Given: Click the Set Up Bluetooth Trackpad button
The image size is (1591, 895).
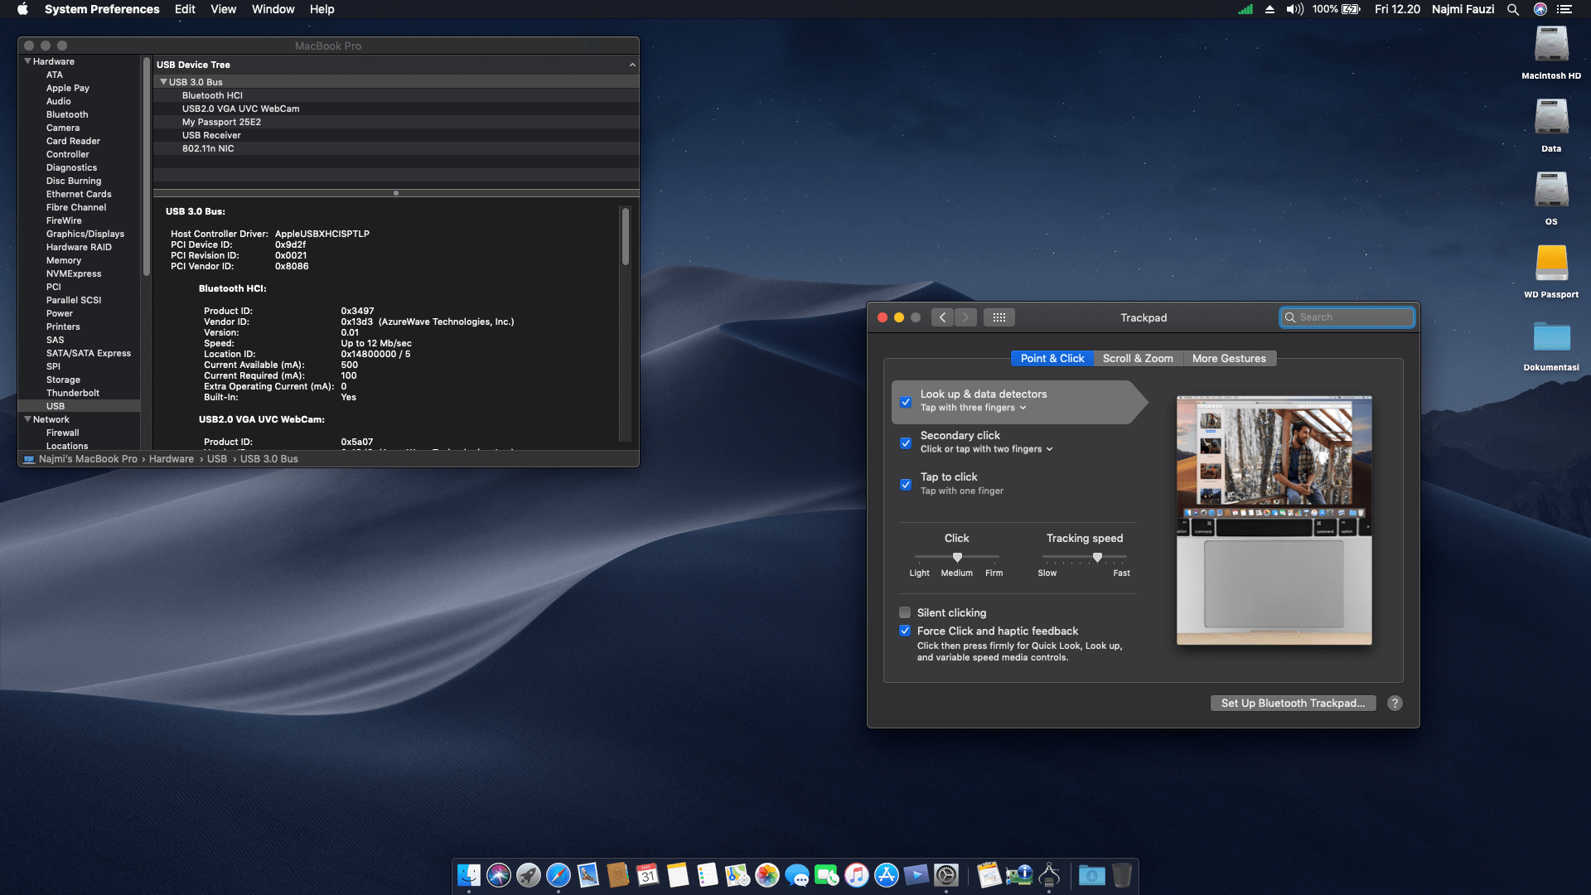Looking at the screenshot, I should click(1292, 703).
